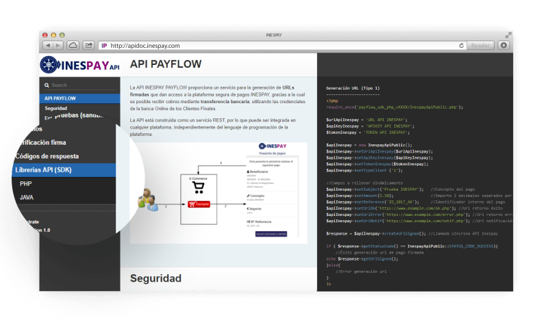Click the 'Pasarela de pagos' caption

(x=272, y=153)
